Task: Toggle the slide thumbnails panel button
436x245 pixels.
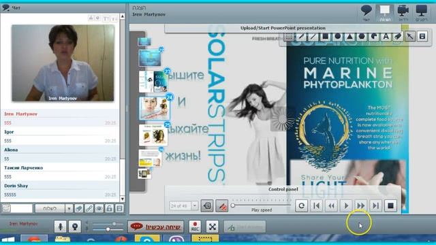Action: (x=207, y=206)
